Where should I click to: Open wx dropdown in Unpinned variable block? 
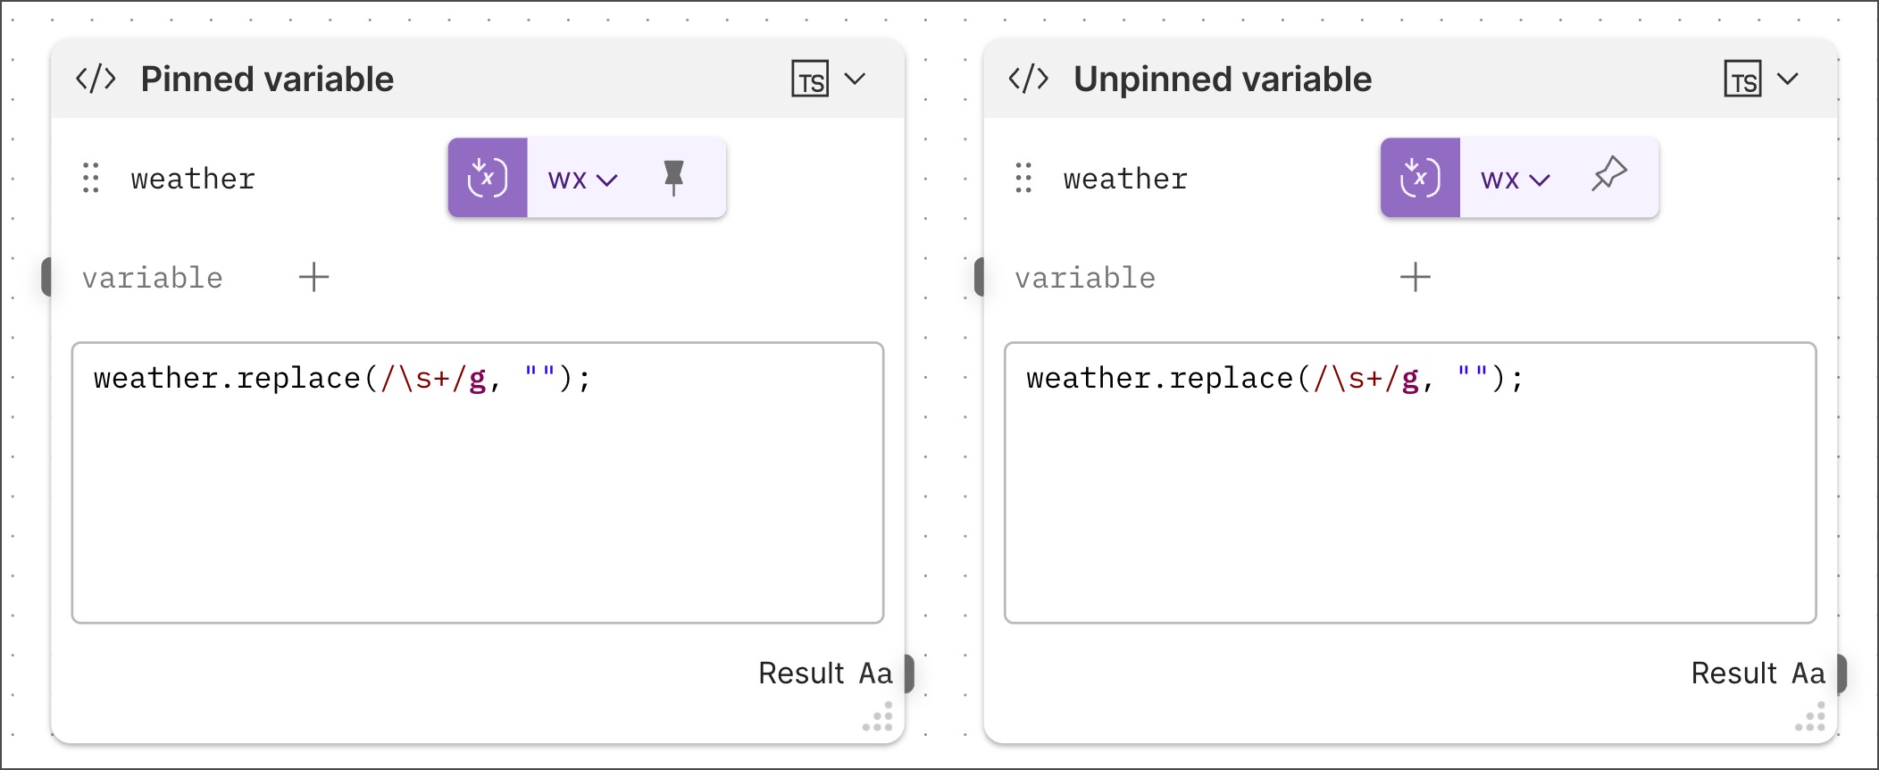coord(1515,180)
